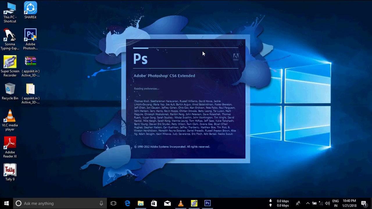
Task: Open the Windows Start menu
Action: click(7, 203)
